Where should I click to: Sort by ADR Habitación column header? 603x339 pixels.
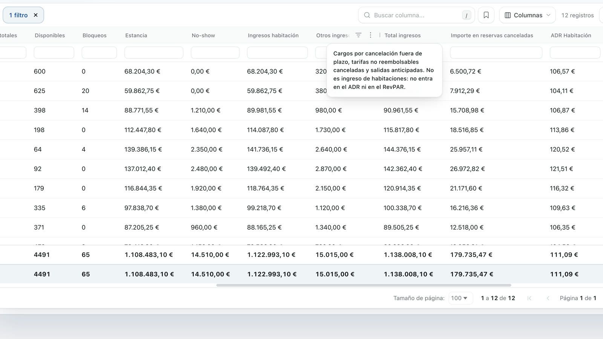pyautogui.click(x=571, y=35)
